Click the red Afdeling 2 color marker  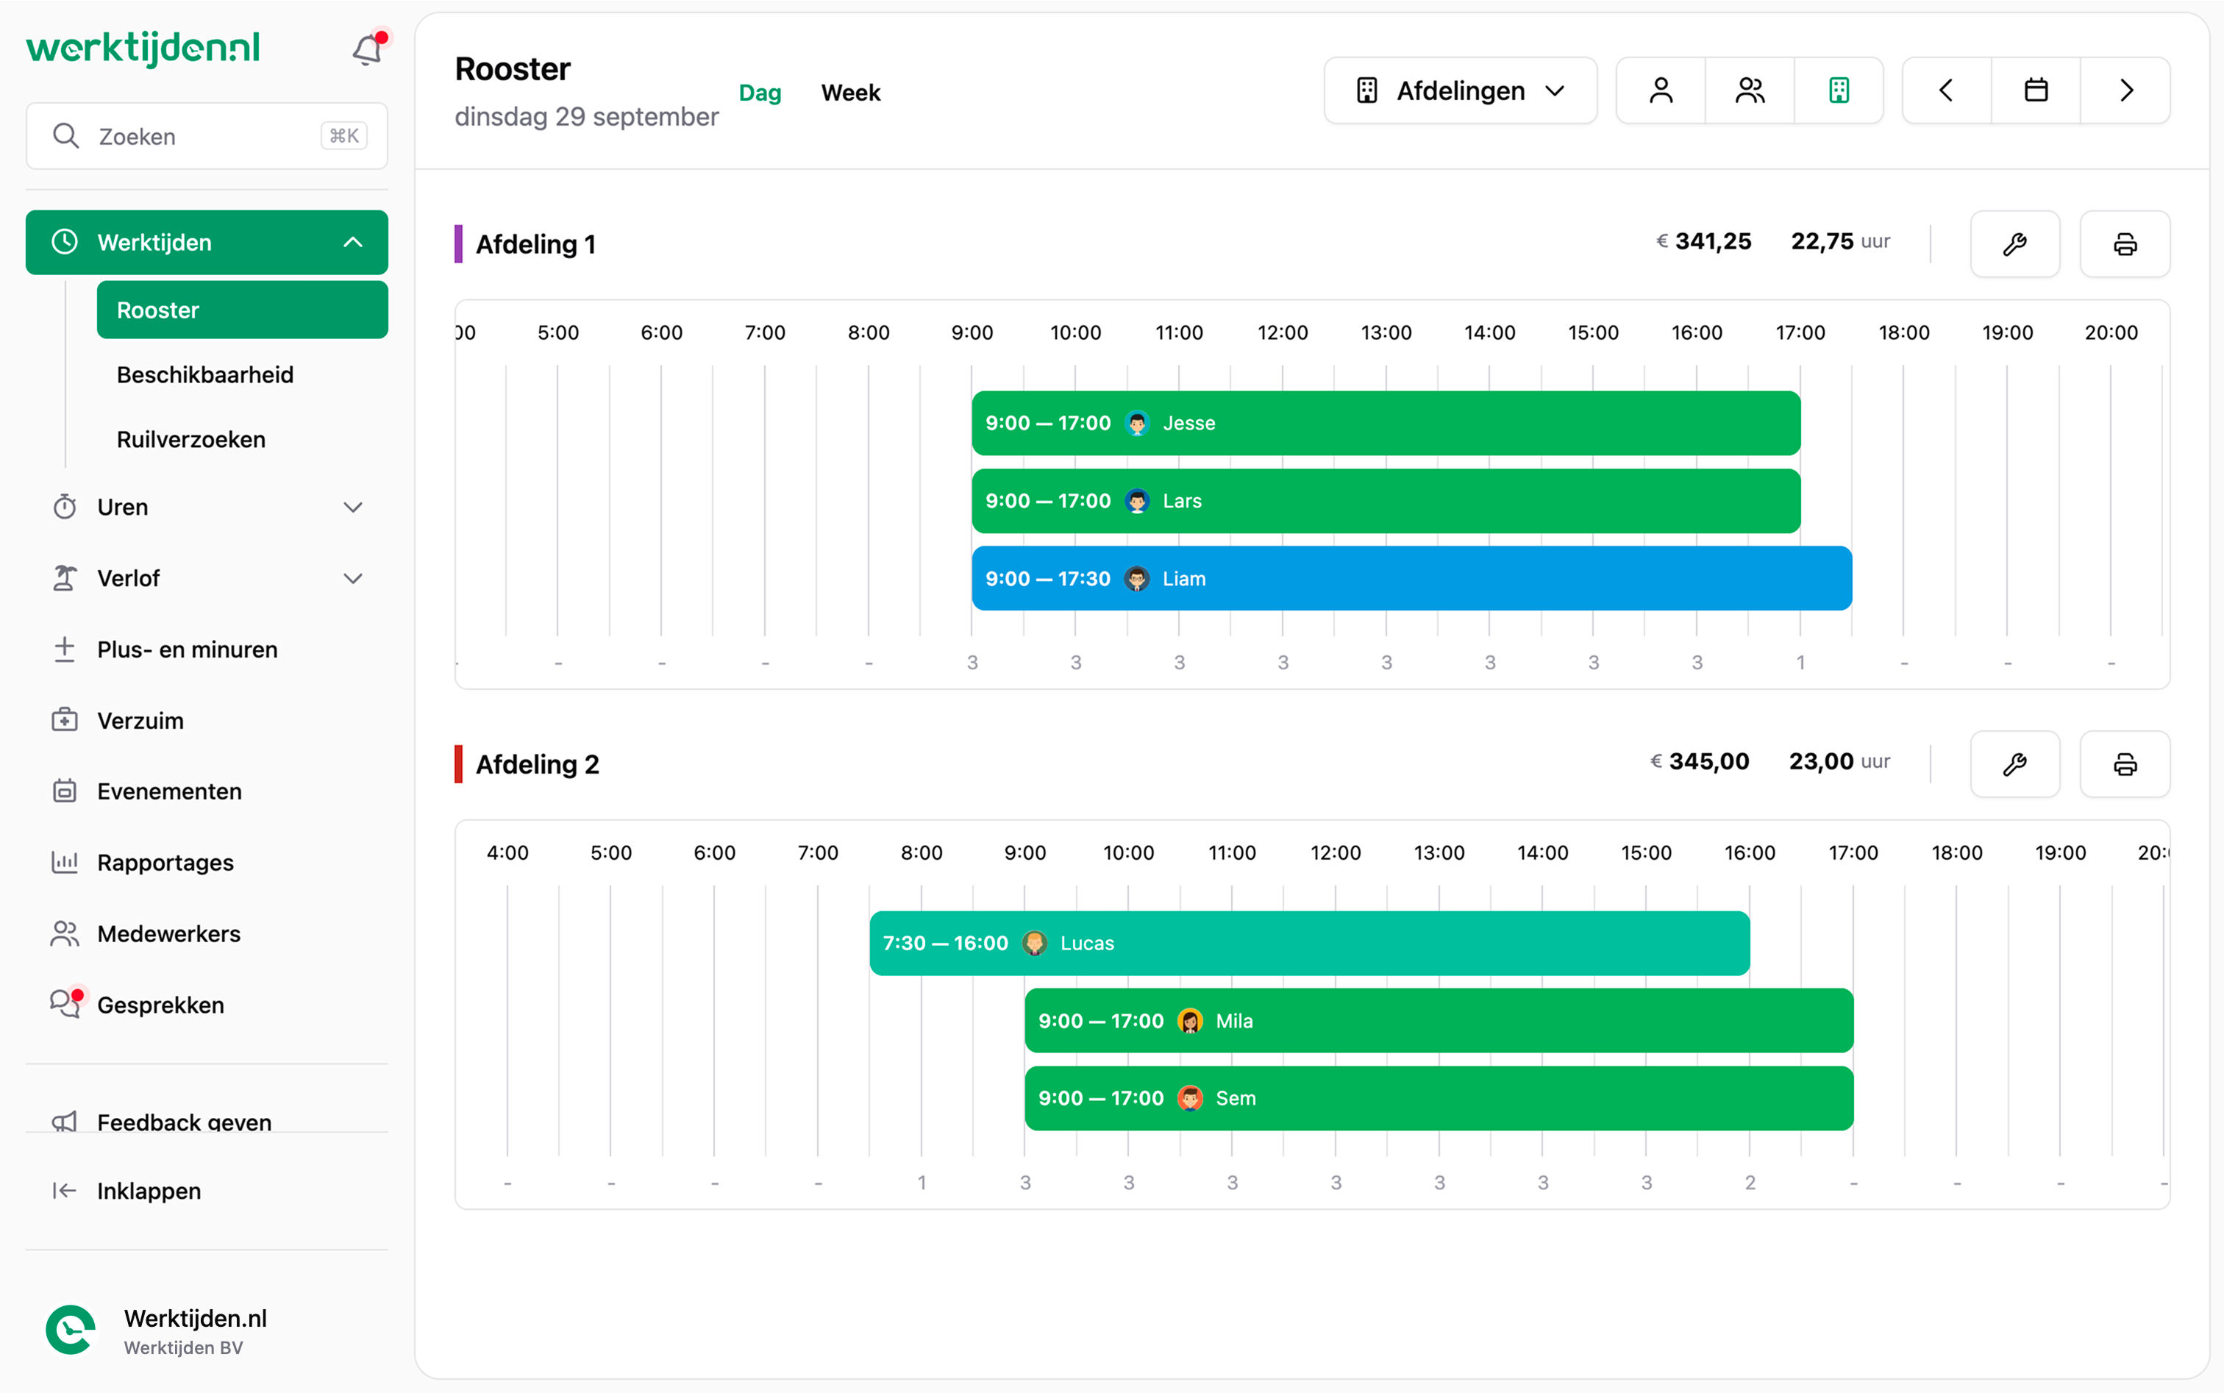[x=459, y=763]
